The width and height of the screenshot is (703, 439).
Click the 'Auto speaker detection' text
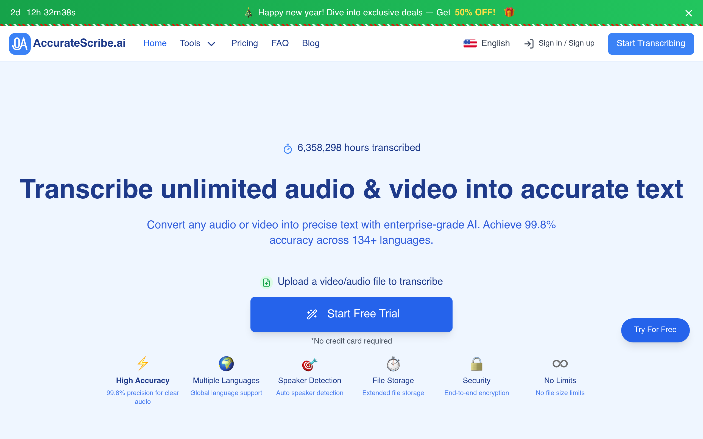[x=310, y=393]
